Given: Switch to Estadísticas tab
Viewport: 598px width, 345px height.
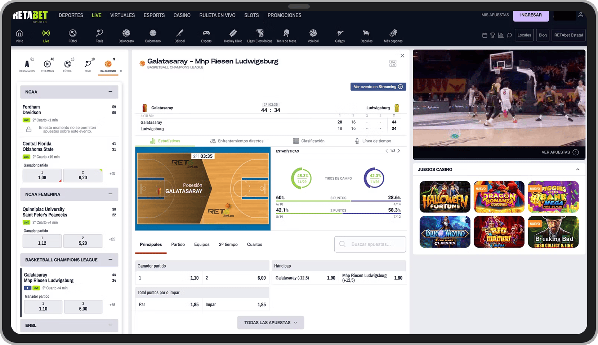Looking at the screenshot, I should pos(165,141).
